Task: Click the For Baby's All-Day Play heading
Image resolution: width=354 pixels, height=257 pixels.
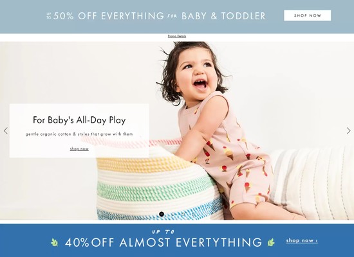Action: 79,120
